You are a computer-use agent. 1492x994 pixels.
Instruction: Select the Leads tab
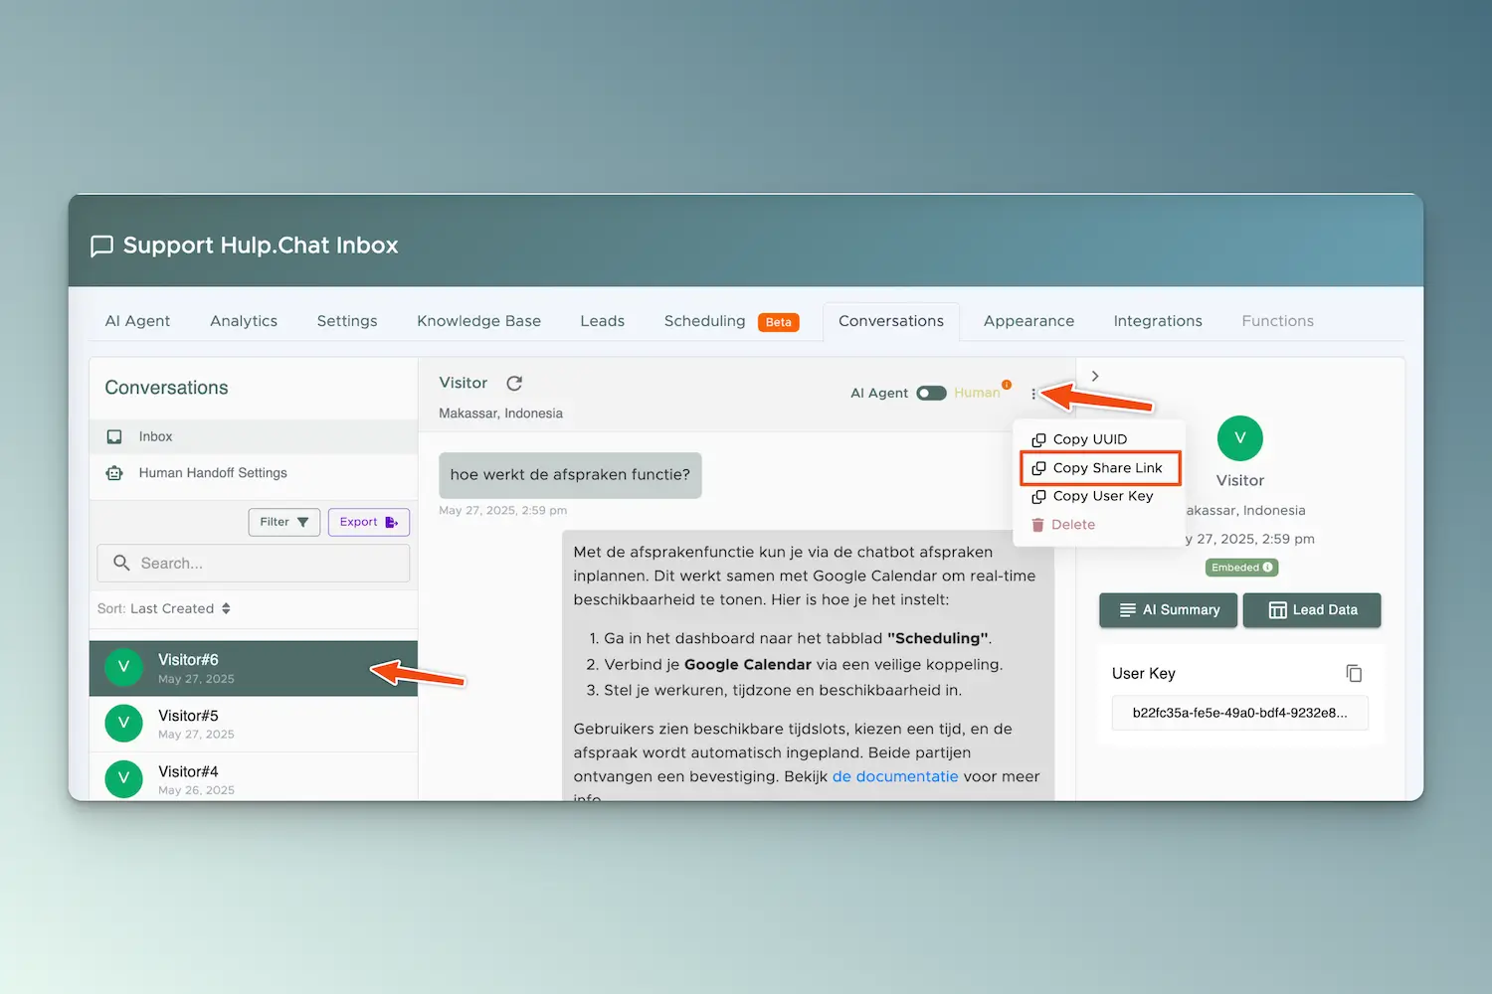point(603,321)
